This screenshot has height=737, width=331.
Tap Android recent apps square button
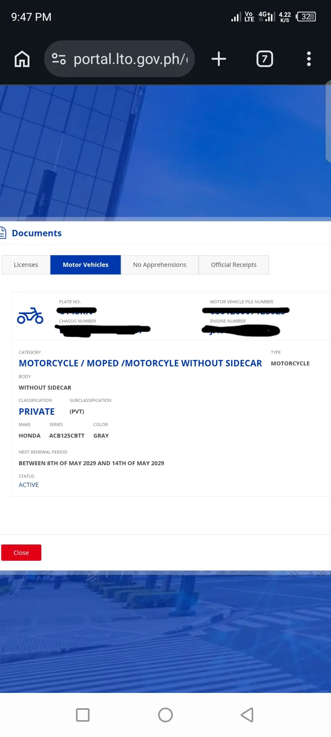coord(83,715)
